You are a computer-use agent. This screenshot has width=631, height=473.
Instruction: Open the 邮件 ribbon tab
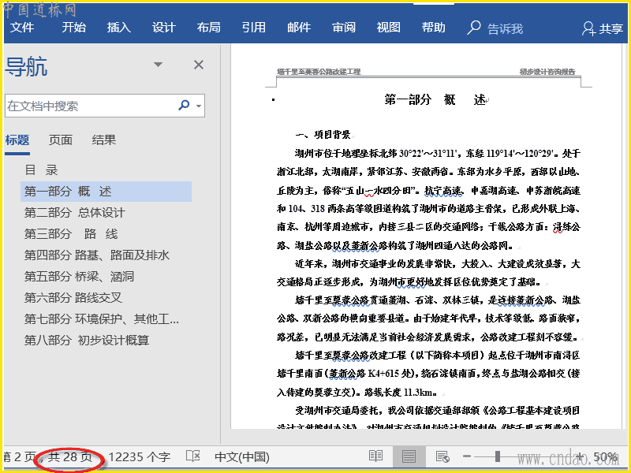coord(299,28)
